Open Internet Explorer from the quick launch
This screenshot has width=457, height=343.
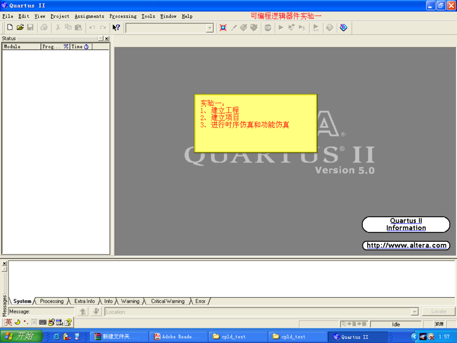[56, 337]
